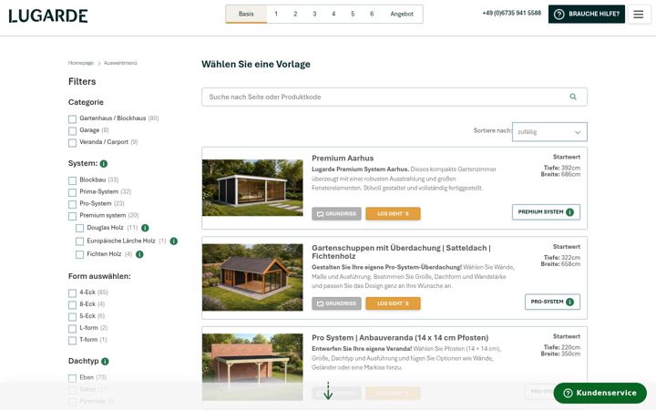Focus the Seite oder Produktkode search field

[395, 97]
